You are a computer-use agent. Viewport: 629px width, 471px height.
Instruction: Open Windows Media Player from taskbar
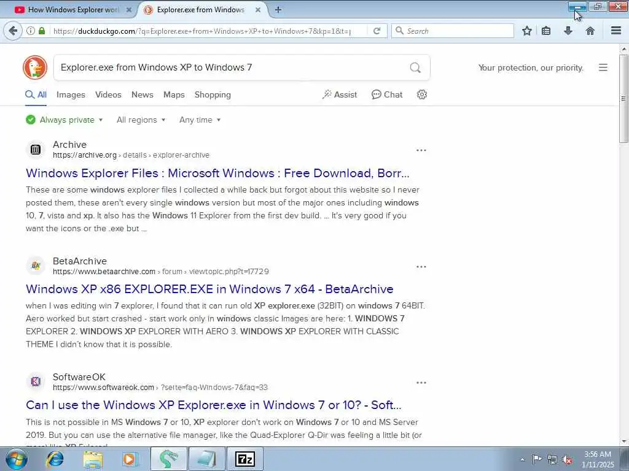tap(130, 459)
